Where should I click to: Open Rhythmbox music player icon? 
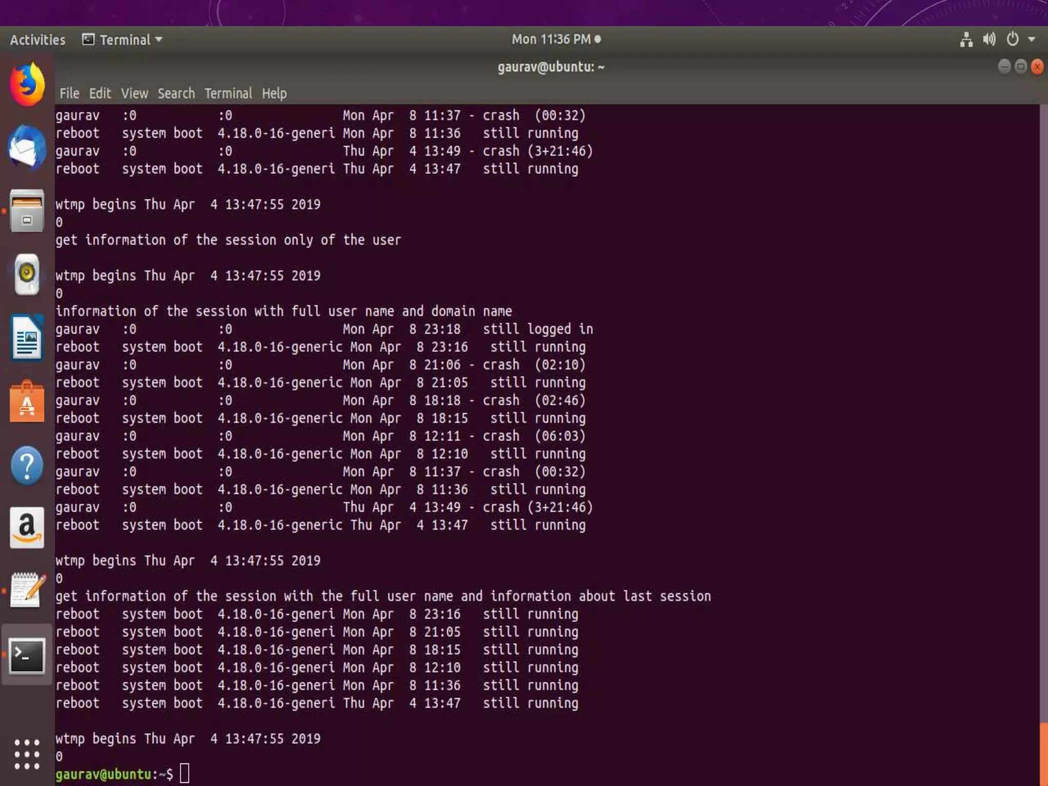point(27,274)
